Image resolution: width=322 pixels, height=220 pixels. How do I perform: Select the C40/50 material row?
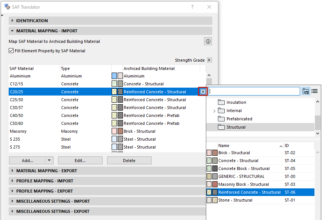pyautogui.click(x=107, y=115)
